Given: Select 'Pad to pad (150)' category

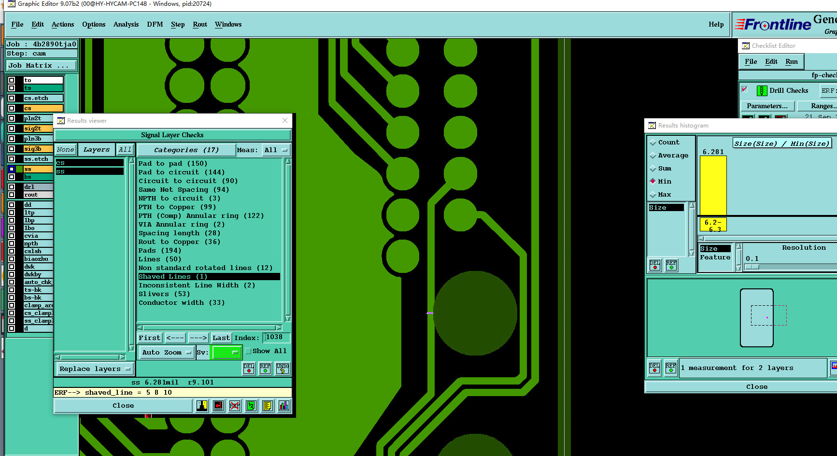Looking at the screenshot, I should (173, 164).
